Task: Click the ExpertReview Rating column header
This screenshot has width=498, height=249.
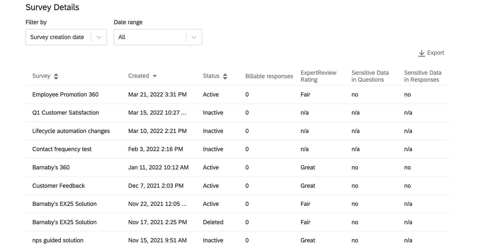Action: (x=318, y=76)
